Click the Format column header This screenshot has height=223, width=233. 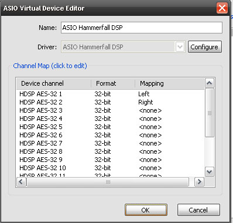[x=113, y=83]
